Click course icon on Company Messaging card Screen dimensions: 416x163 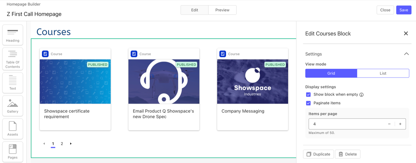[x=223, y=54]
